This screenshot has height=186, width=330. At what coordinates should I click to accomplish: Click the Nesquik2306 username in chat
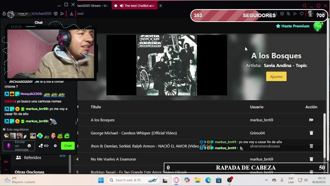pyautogui.click(x=31, y=94)
